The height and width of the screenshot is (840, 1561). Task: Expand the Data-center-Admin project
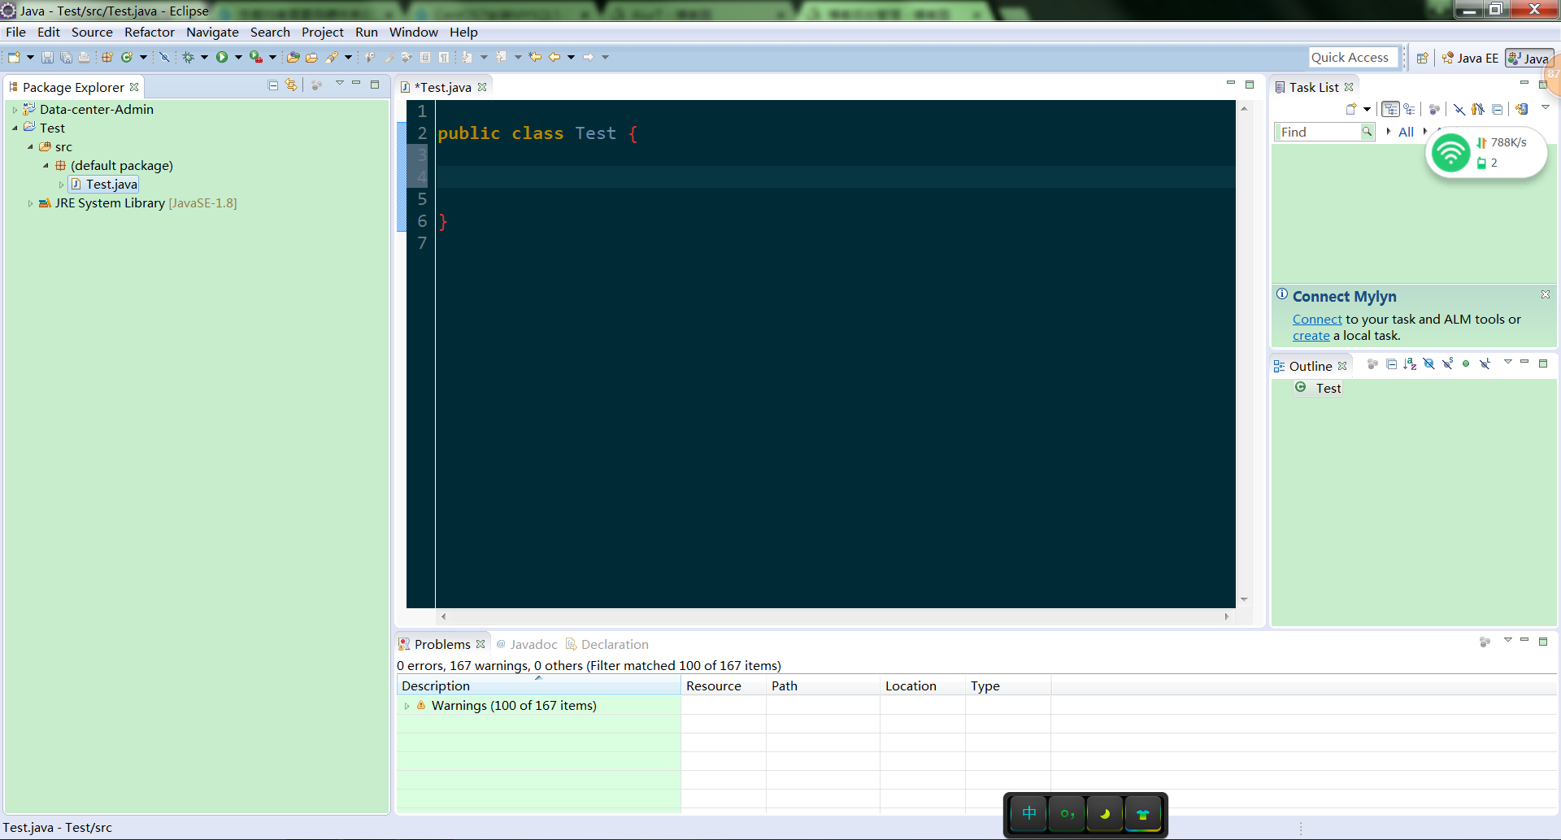click(15, 110)
